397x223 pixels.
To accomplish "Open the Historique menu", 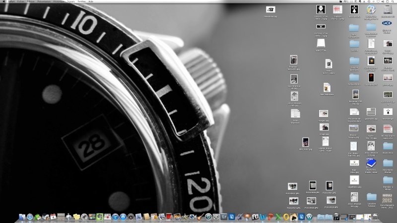I will pos(59,1).
